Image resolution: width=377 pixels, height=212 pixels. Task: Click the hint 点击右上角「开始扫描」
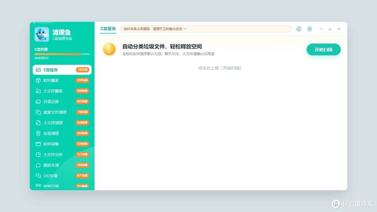click(x=220, y=68)
